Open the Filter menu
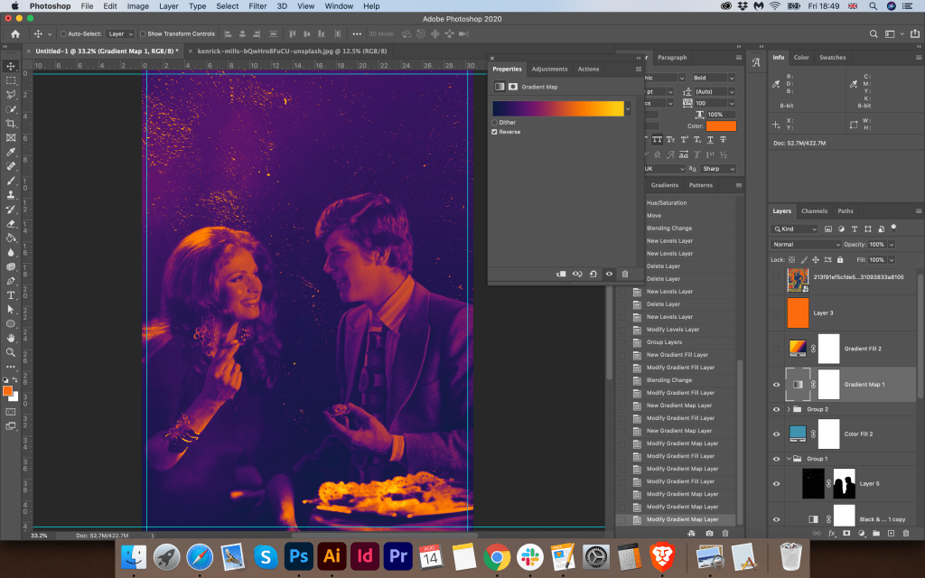The height and width of the screenshot is (578, 925). point(257,6)
